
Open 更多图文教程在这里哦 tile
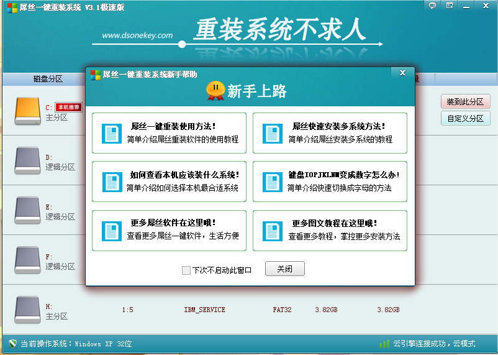pos(330,231)
